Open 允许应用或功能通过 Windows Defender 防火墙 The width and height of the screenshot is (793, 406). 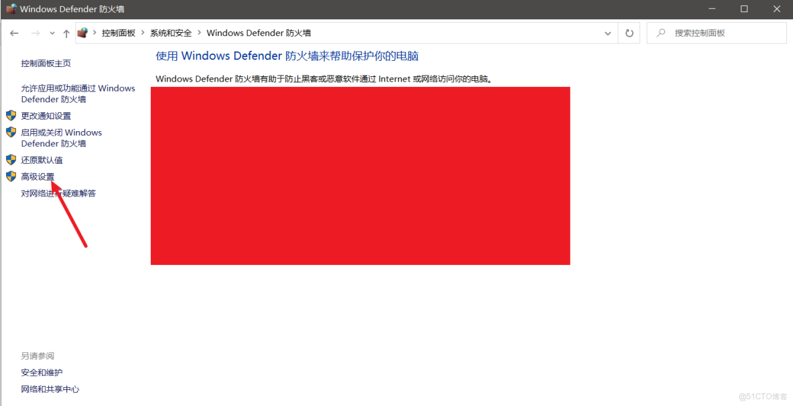pyautogui.click(x=78, y=93)
